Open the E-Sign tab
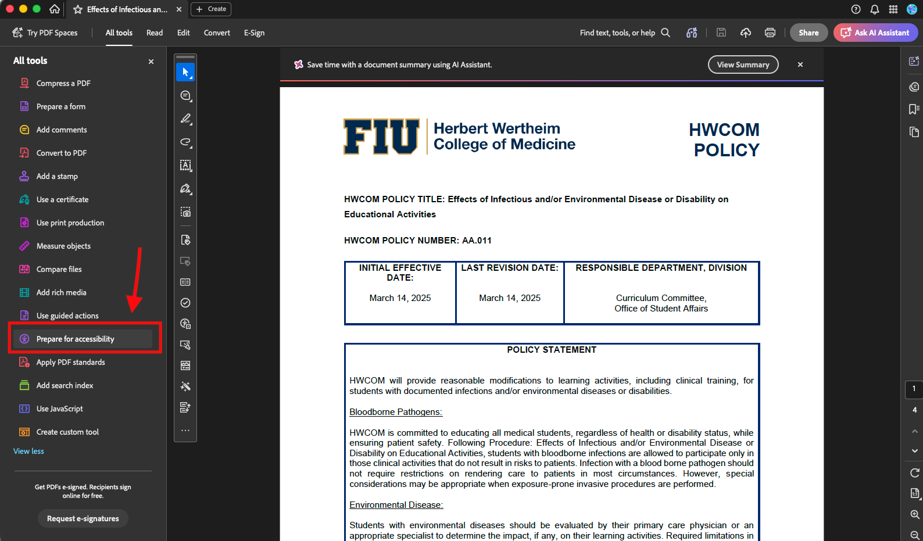 [254, 33]
